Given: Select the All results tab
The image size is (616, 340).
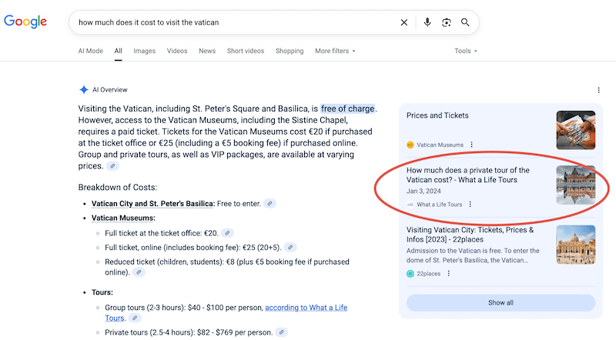Looking at the screenshot, I should pyautogui.click(x=119, y=51).
